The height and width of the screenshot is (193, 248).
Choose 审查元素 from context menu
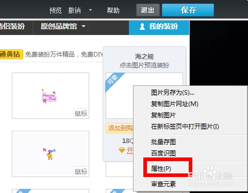coord(163,184)
